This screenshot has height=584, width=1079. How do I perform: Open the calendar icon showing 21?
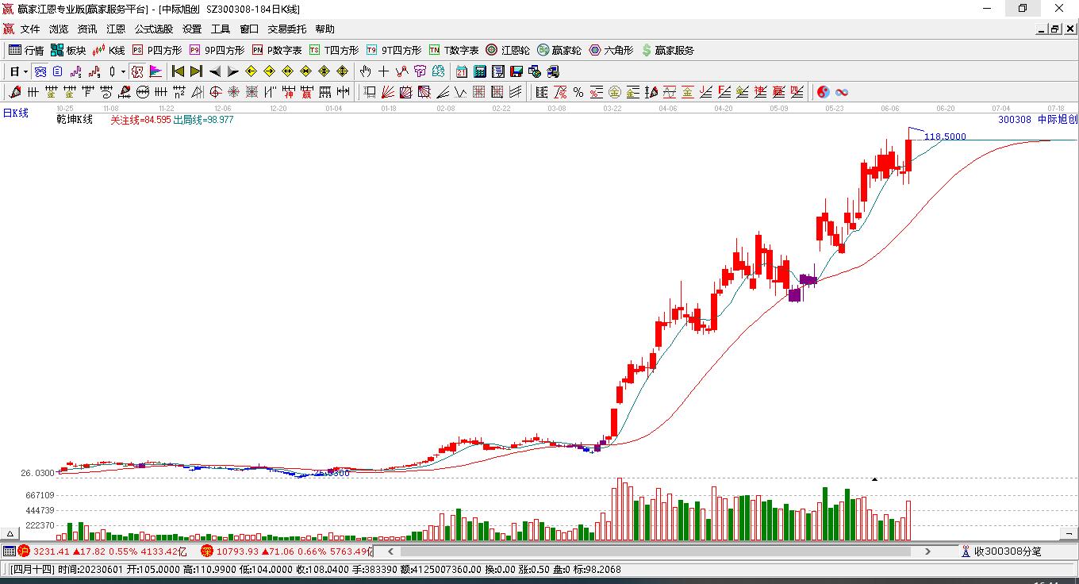pyautogui.click(x=462, y=71)
